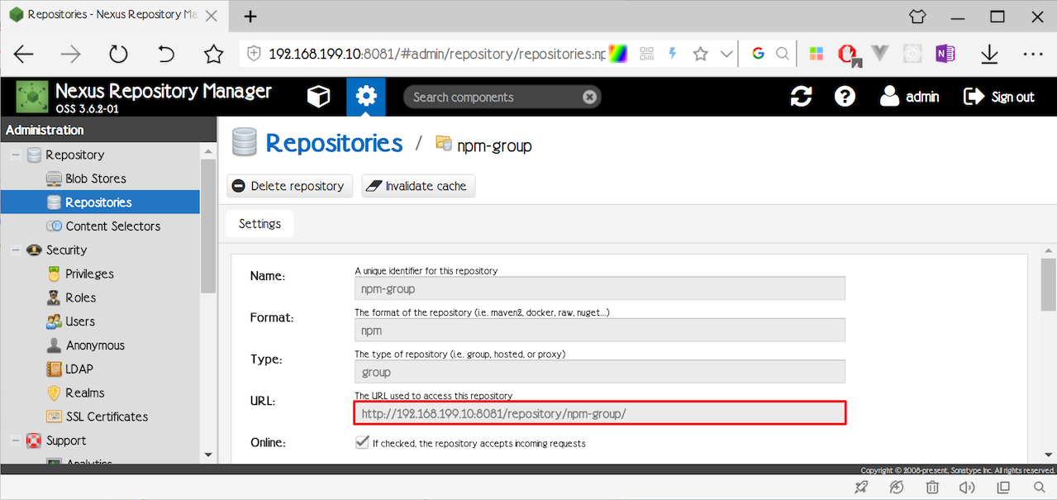
Task: Click the Nexus Repository Manager logo
Action: [32, 97]
